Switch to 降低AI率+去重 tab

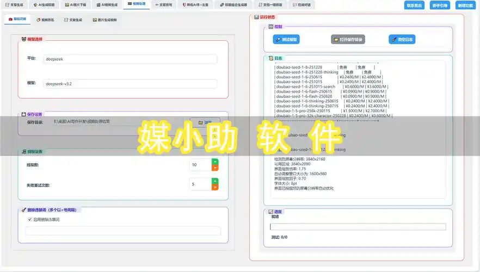point(195,4)
